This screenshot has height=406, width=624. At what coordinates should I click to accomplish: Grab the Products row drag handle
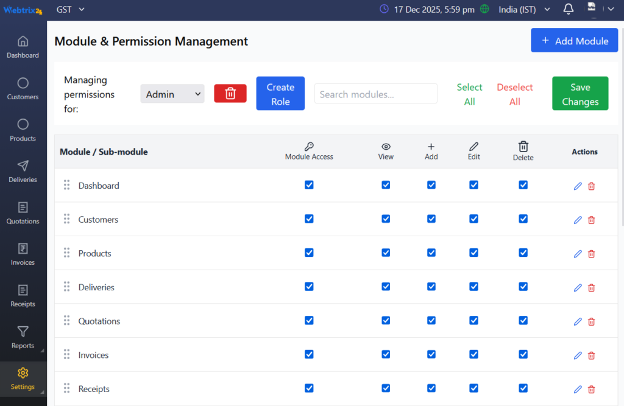pyautogui.click(x=67, y=253)
